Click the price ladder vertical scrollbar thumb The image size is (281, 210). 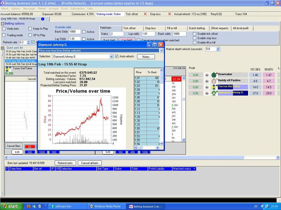pos(184,99)
